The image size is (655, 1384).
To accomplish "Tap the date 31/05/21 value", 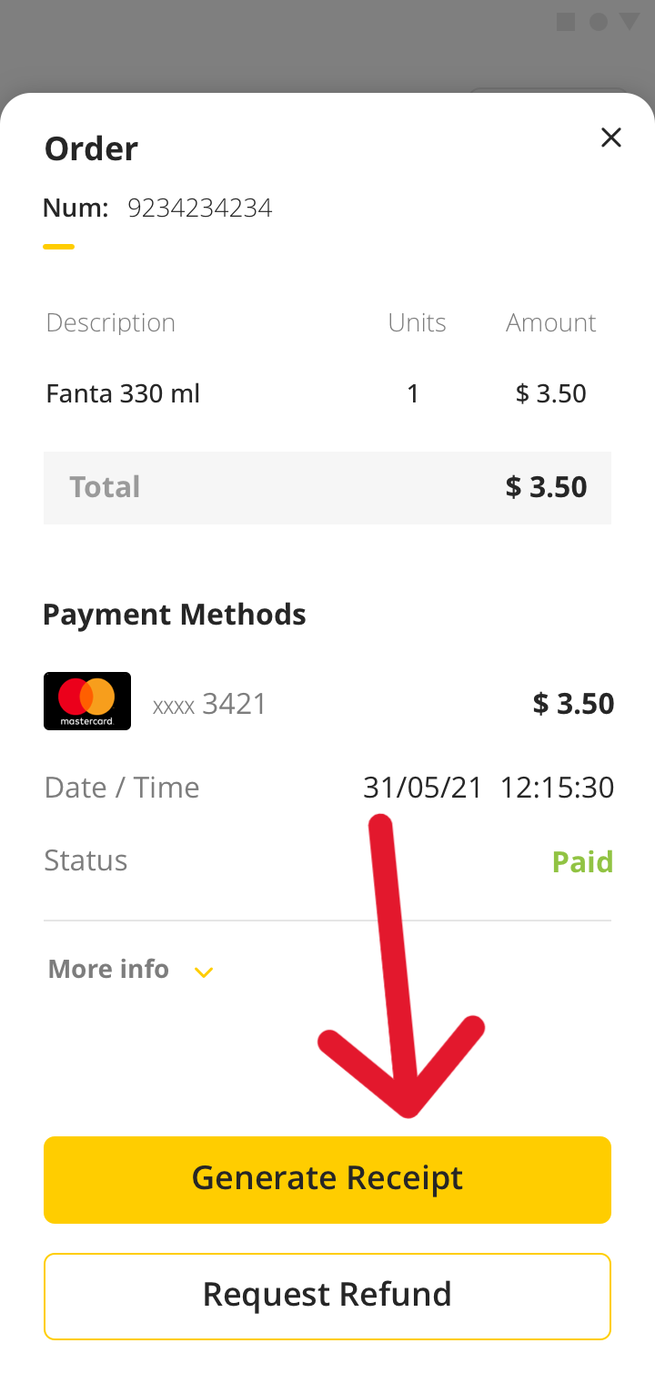I will pyautogui.click(x=423, y=788).
